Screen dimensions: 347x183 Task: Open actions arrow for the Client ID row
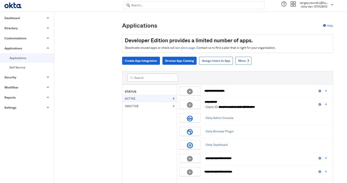326,104
